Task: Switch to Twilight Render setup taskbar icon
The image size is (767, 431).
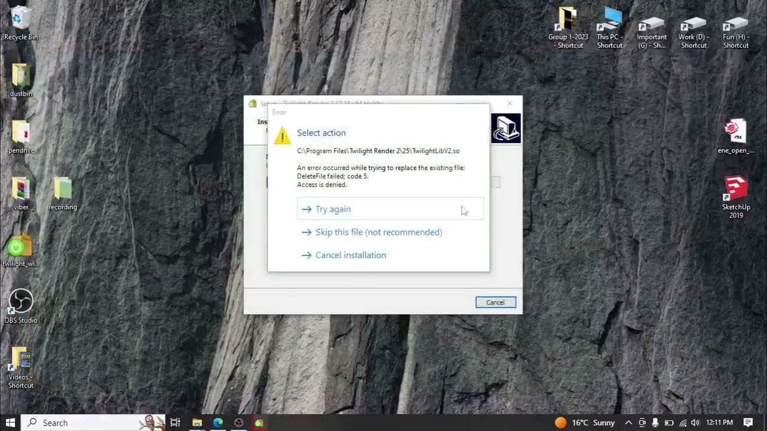Action: 259,423
